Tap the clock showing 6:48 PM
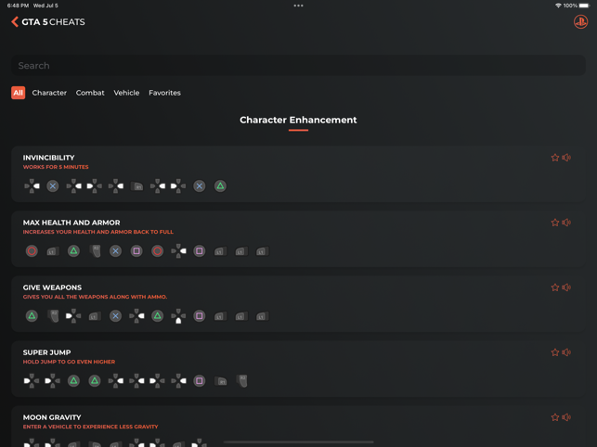This screenshot has width=597, height=447. point(18,6)
